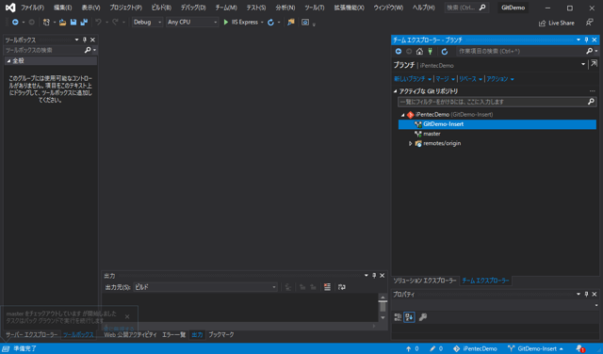Switch to サーバー エクスプローラー tab

click(31, 335)
